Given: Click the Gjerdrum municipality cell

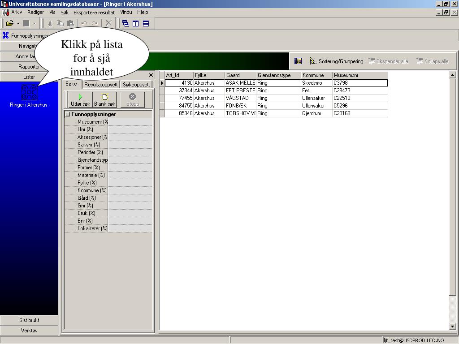Looking at the screenshot, I should click(317, 113).
